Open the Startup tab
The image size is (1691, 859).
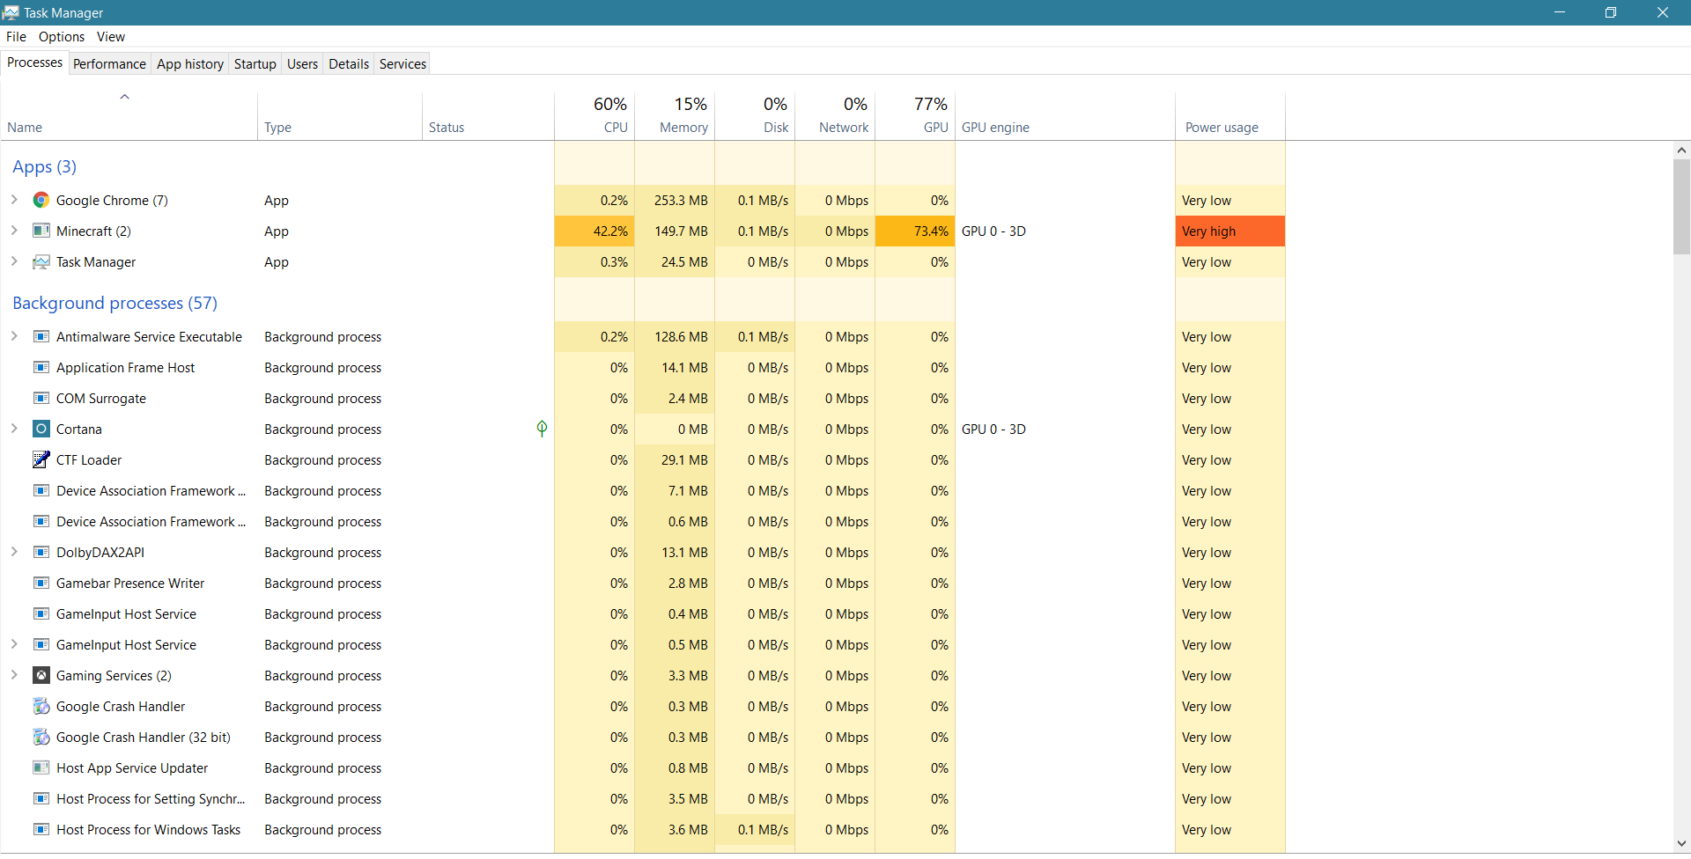click(255, 64)
